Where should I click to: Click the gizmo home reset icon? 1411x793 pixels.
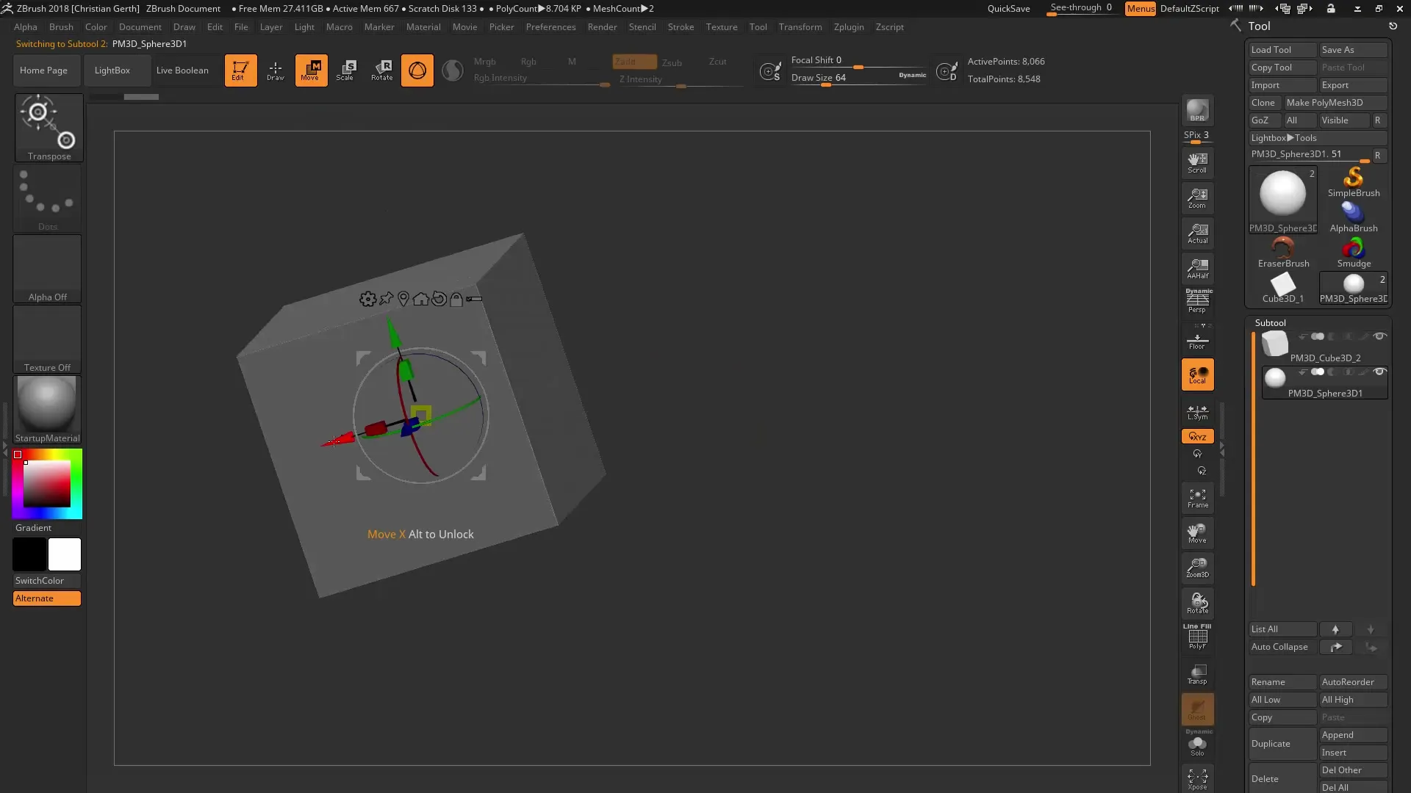click(x=420, y=299)
